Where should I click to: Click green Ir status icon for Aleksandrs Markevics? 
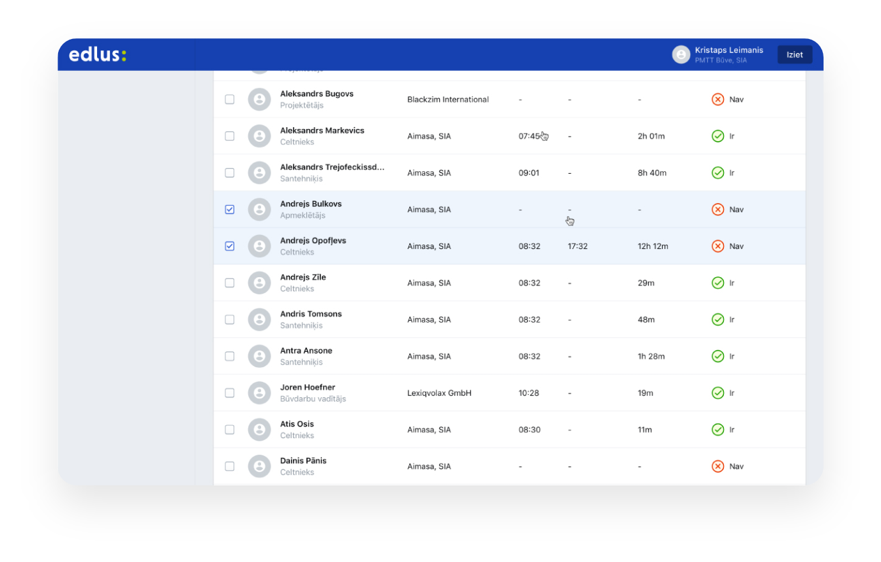pyautogui.click(x=718, y=136)
